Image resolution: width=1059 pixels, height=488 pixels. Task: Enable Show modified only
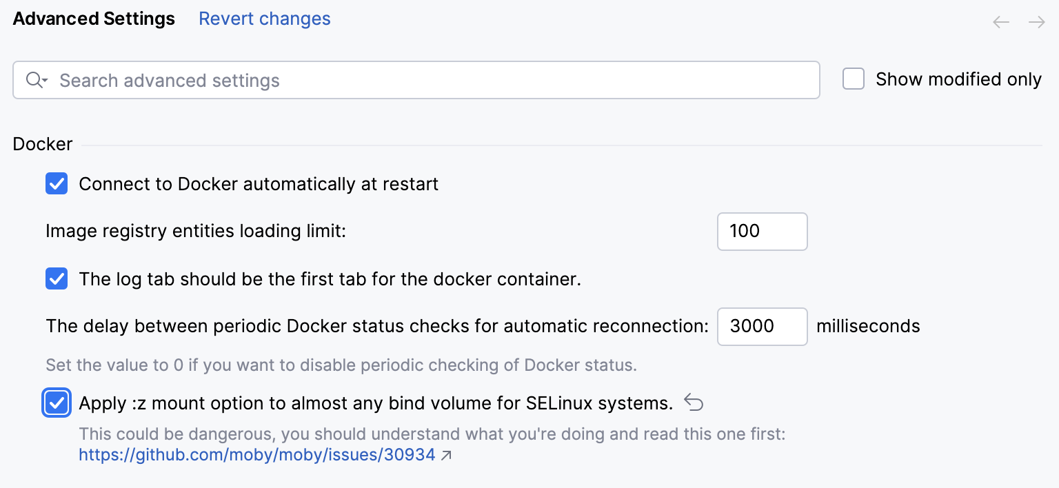pyautogui.click(x=853, y=79)
